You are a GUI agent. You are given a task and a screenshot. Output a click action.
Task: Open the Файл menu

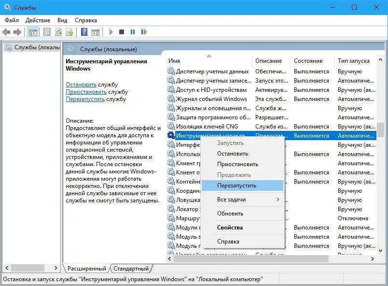pyautogui.click(x=12, y=20)
